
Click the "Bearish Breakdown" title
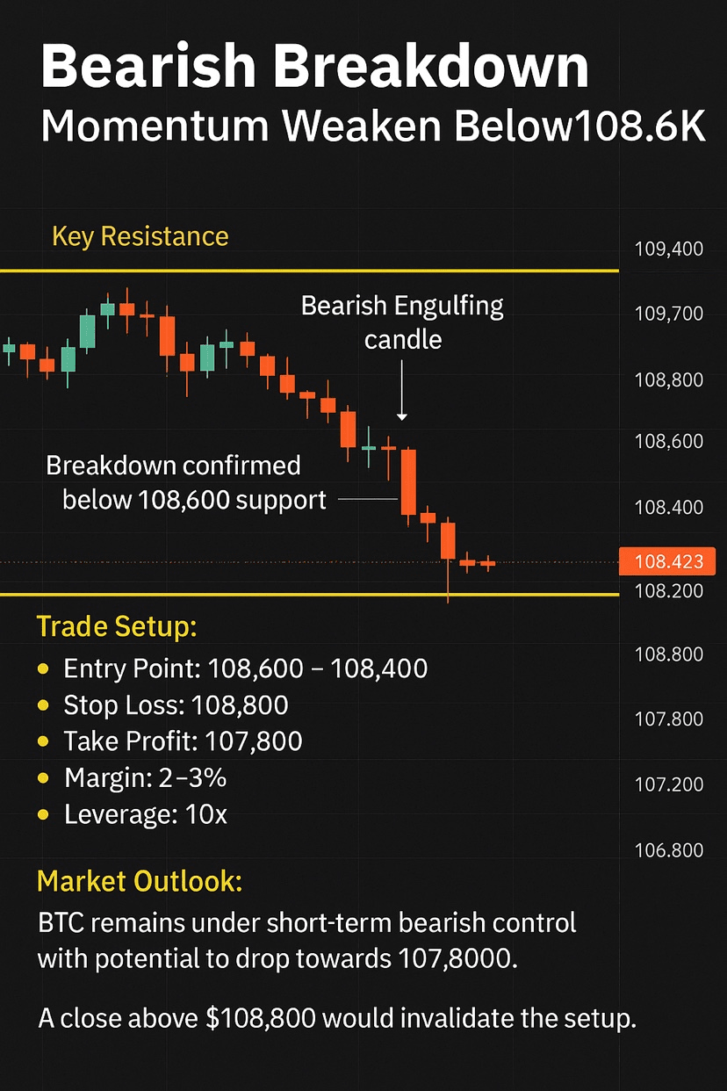(314, 68)
